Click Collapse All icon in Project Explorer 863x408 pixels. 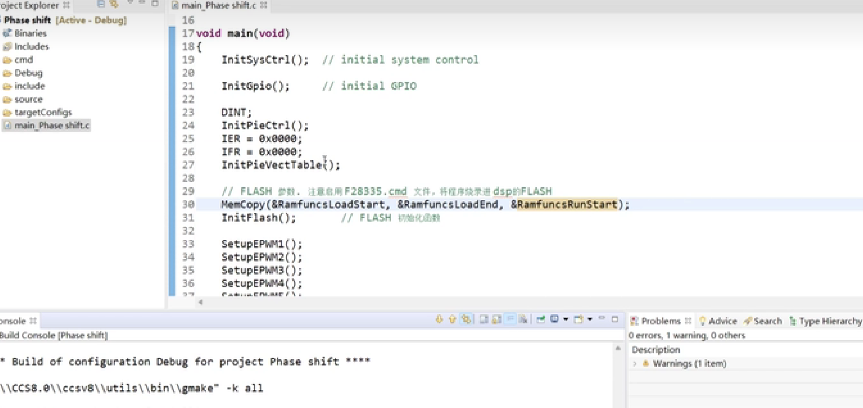point(101,4)
